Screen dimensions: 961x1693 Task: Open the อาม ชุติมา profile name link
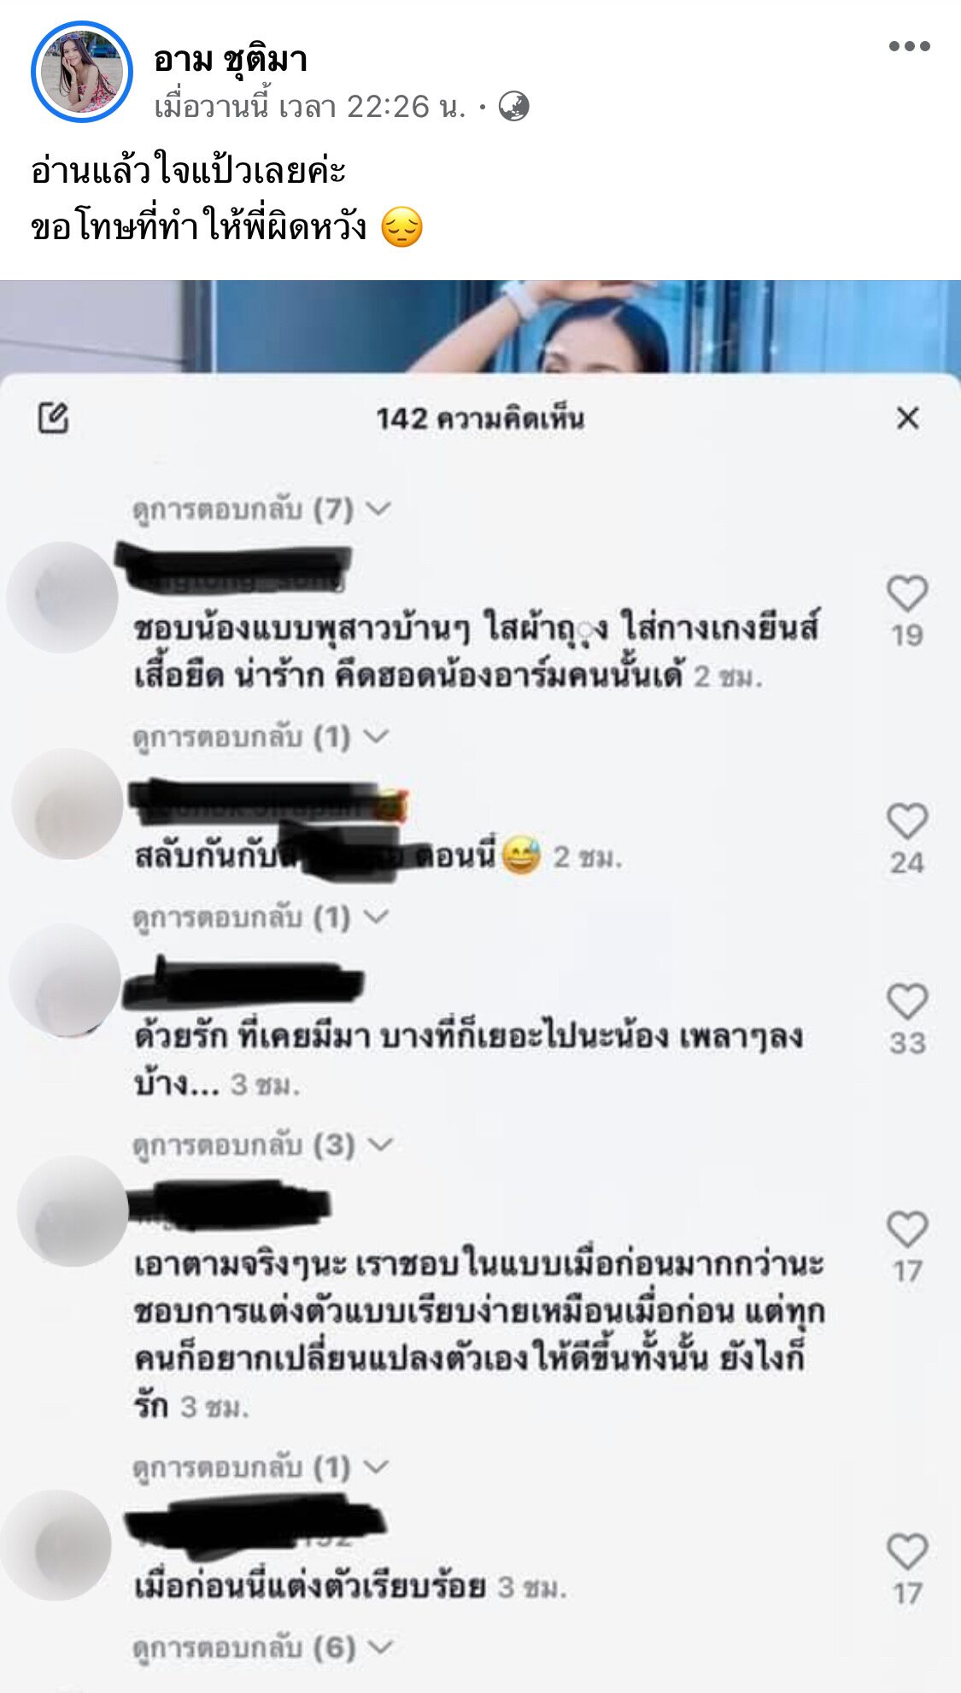pos(231,59)
